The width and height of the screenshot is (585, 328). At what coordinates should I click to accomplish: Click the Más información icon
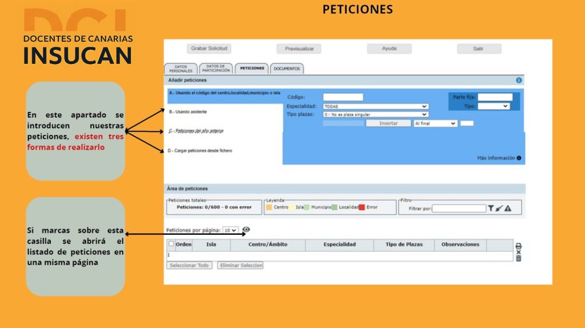[519, 158]
